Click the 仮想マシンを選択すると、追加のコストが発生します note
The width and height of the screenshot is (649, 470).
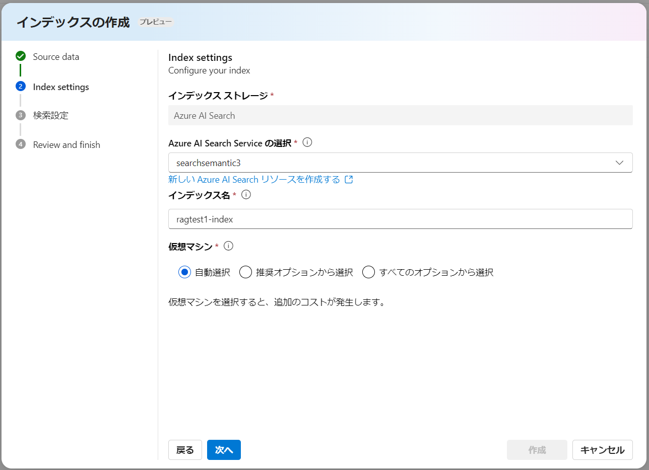click(x=277, y=303)
